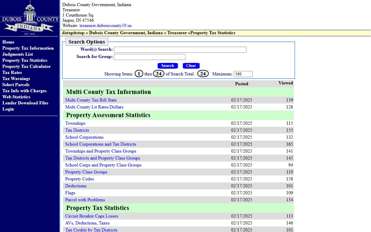Open Townships and Property Class Groups
Screen dimensions: 371x232
click(x=101, y=151)
